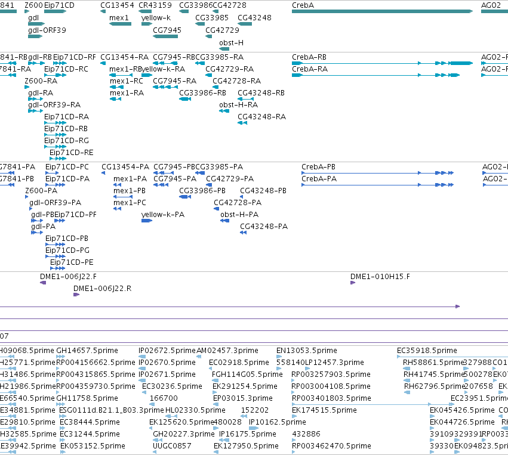508x455 pixels.
Task: Click the DME1-006J22.F BAC end marker
Action: (43, 283)
